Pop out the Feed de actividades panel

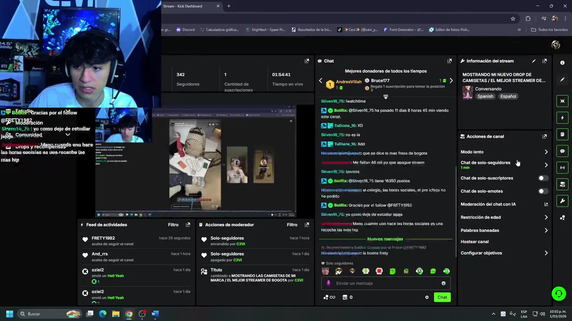[x=188, y=225]
